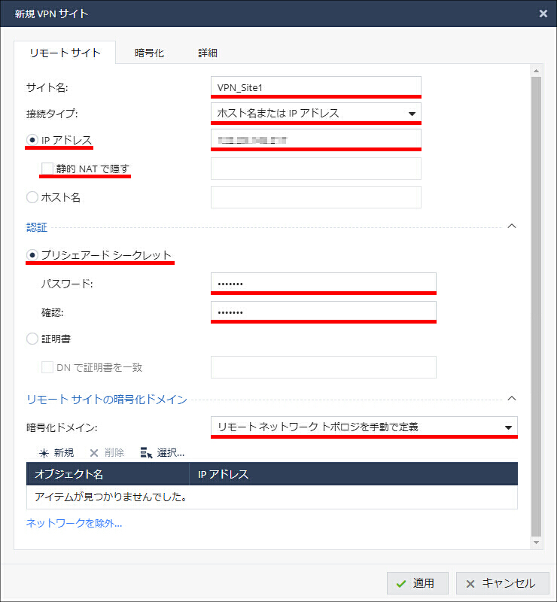The image size is (557, 602).
Task: Click the 確認 password field
Action: coord(324,312)
